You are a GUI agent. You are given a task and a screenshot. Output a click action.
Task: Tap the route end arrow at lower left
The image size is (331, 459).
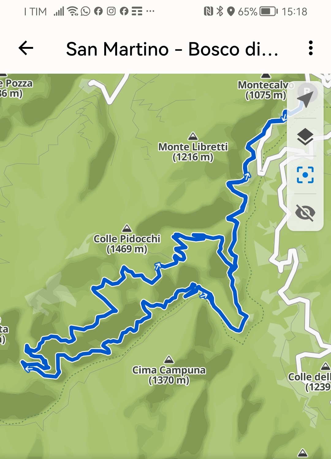29,368
